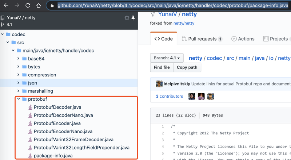This screenshot has height=160, width=291.
Task: Click the Copy path button
Action: point(187,67)
